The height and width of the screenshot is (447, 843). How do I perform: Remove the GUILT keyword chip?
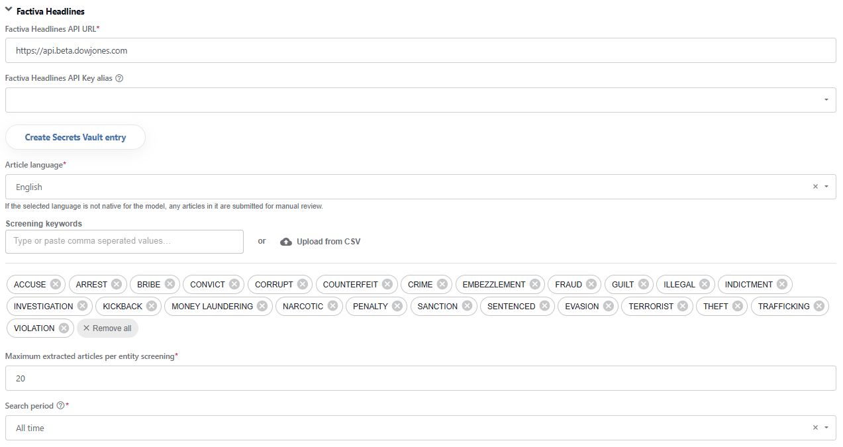tap(644, 284)
